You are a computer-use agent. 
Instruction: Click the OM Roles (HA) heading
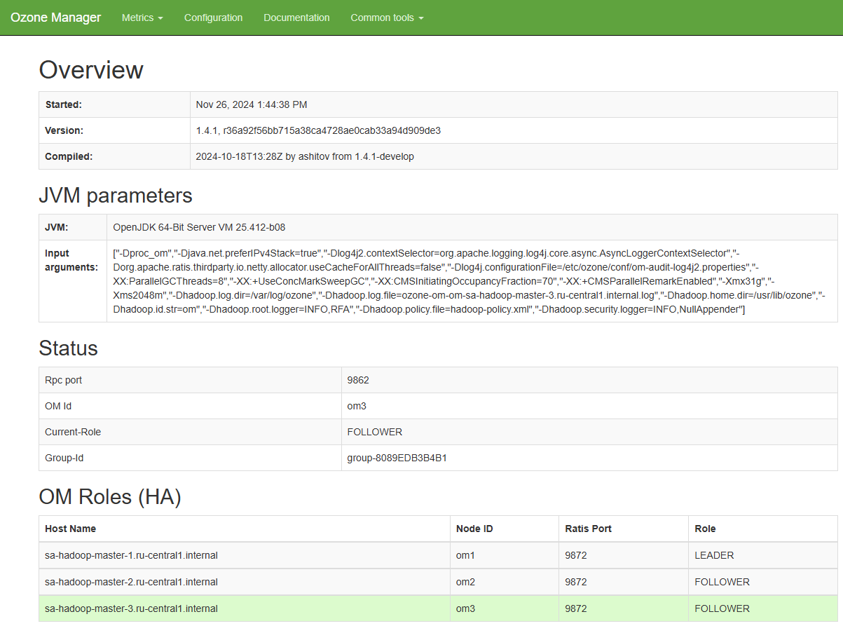110,497
